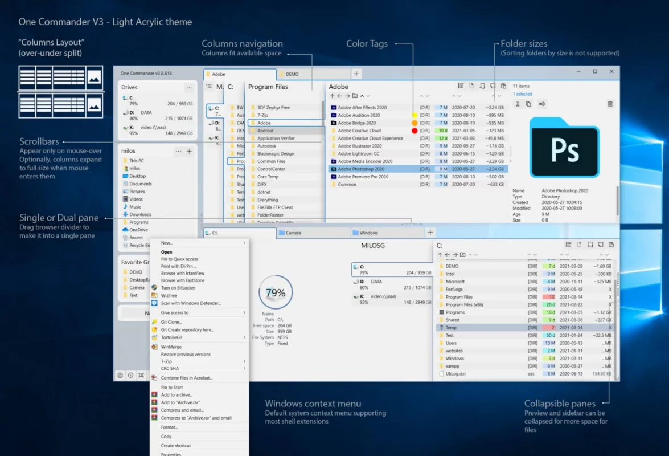Click the yellow color tag on Adobe Audition 2020

point(414,115)
